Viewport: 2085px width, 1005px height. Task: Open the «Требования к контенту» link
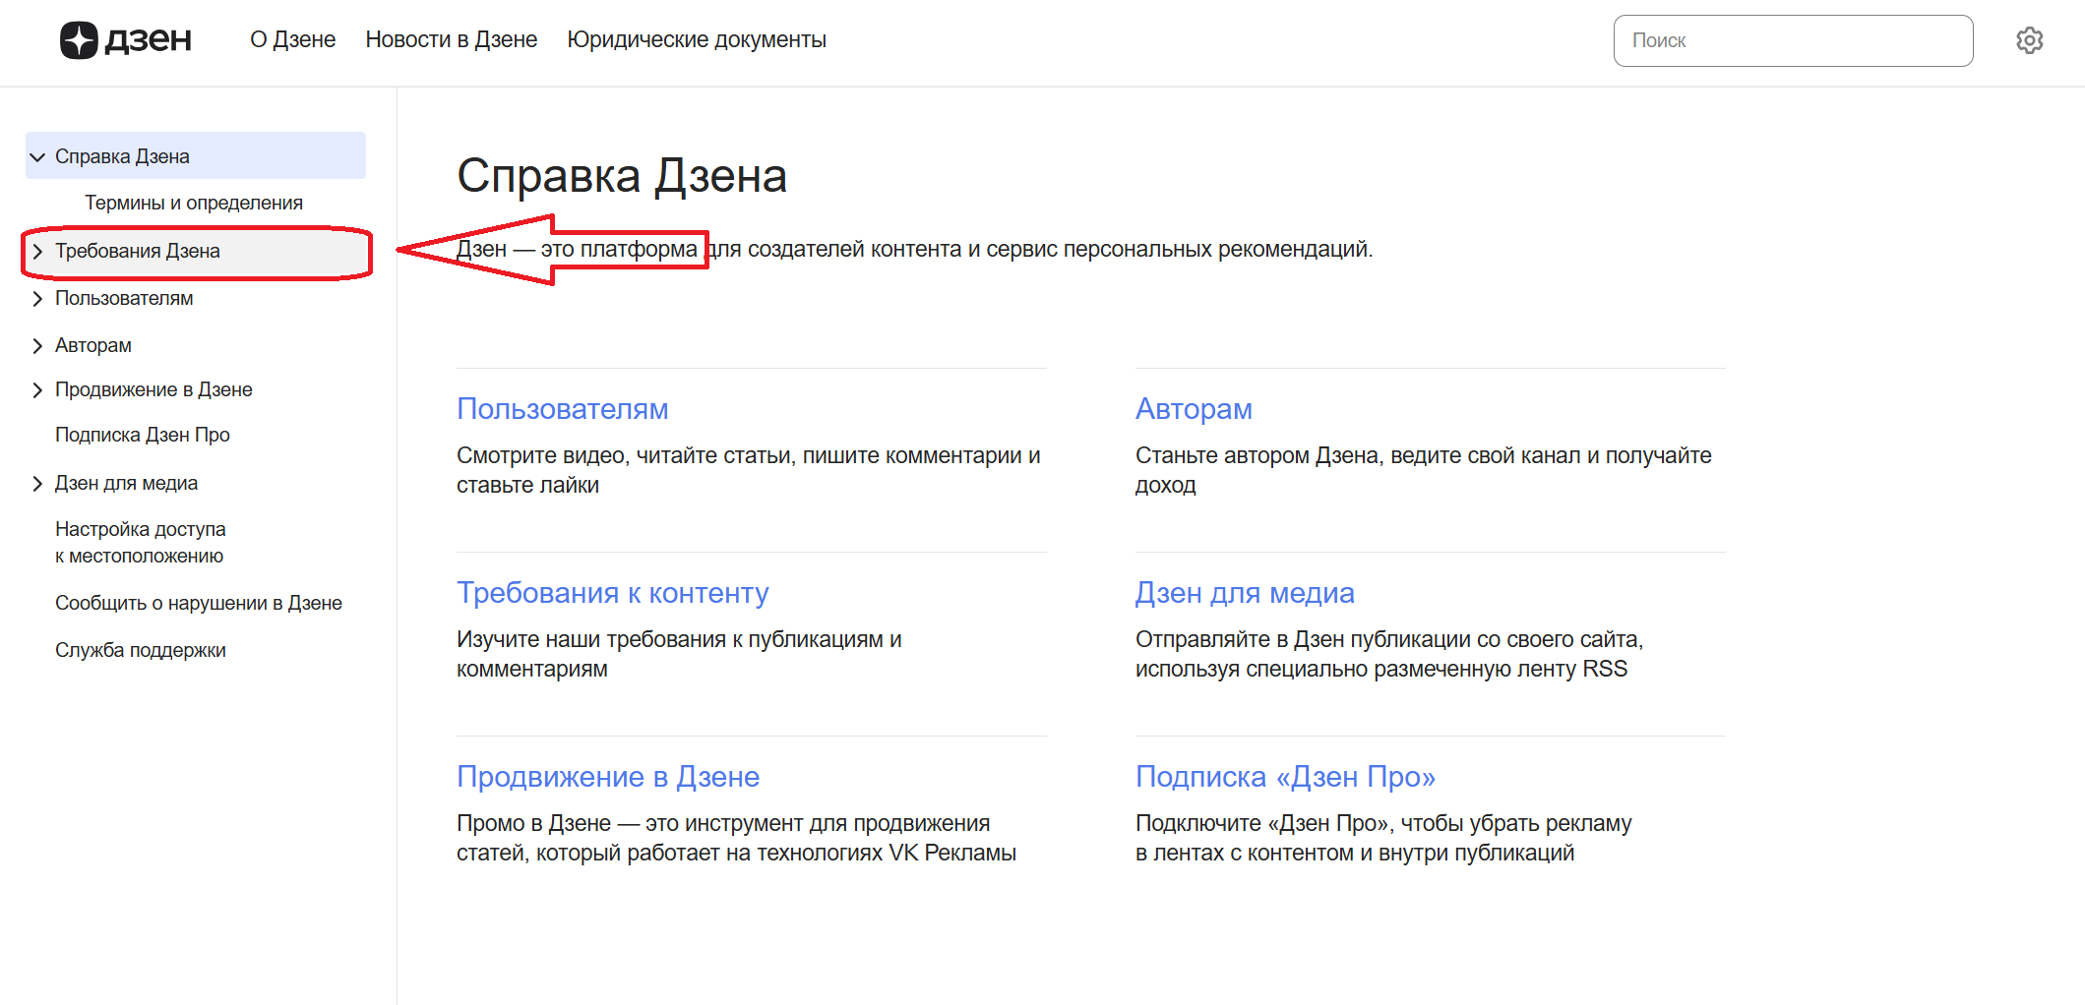(x=613, y=593)
